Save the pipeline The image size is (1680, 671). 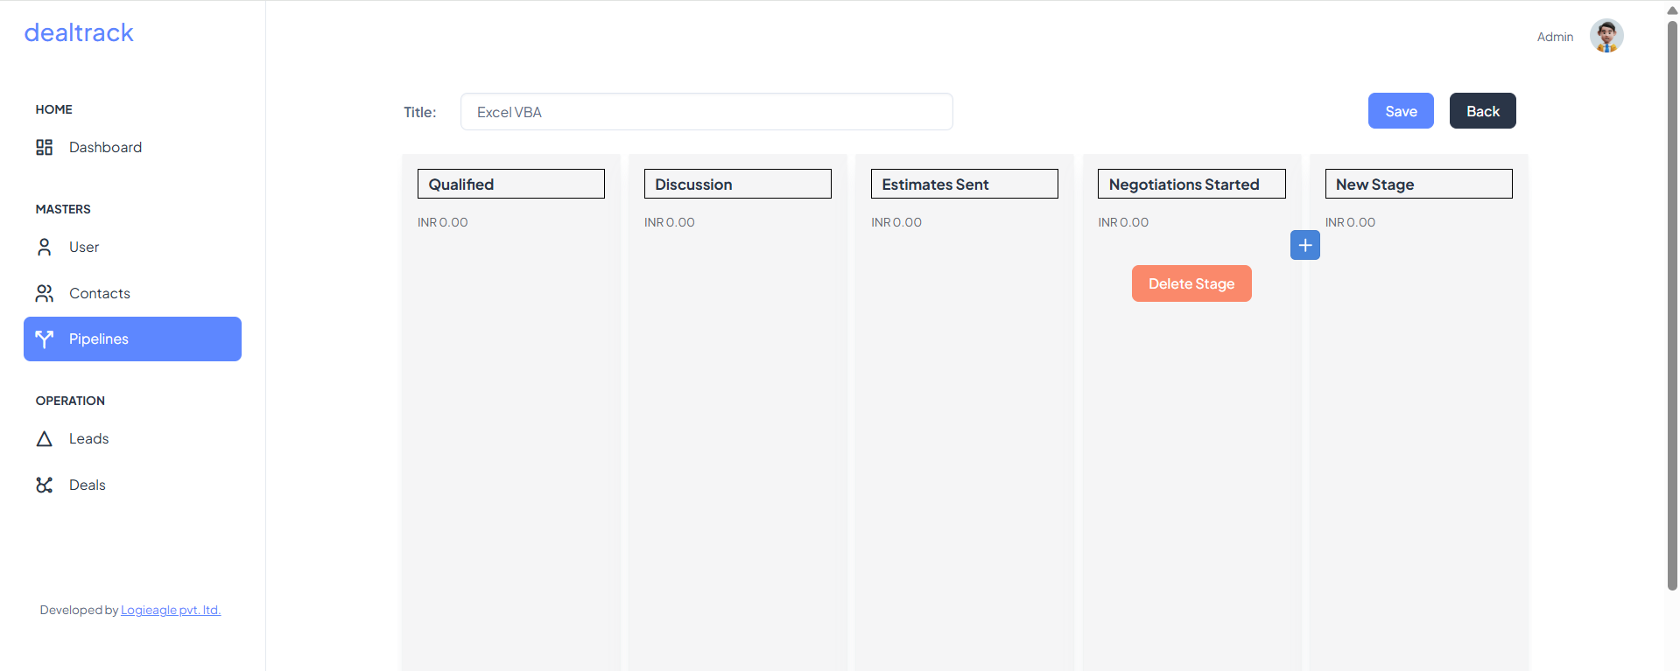point(1401,111)
